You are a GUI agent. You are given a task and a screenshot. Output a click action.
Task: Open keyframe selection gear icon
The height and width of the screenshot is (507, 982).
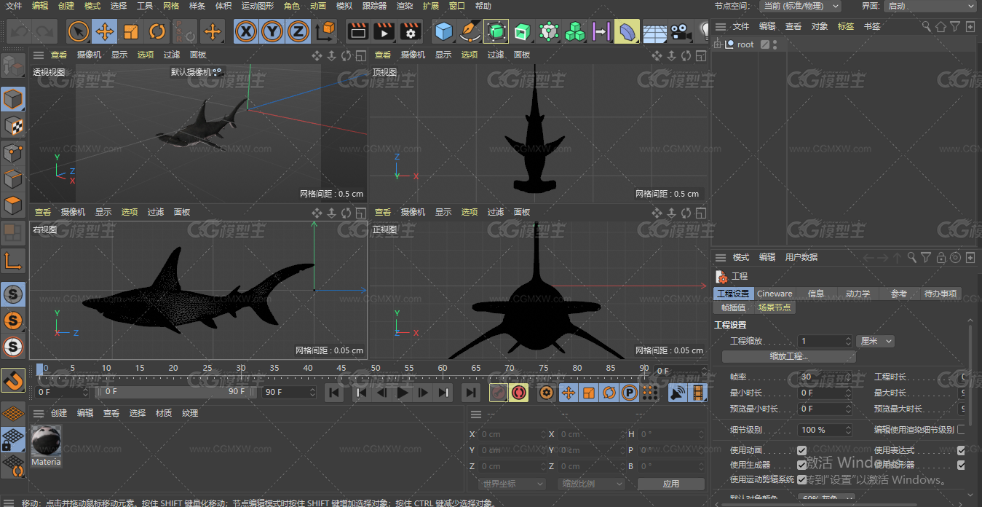[548, 393]
